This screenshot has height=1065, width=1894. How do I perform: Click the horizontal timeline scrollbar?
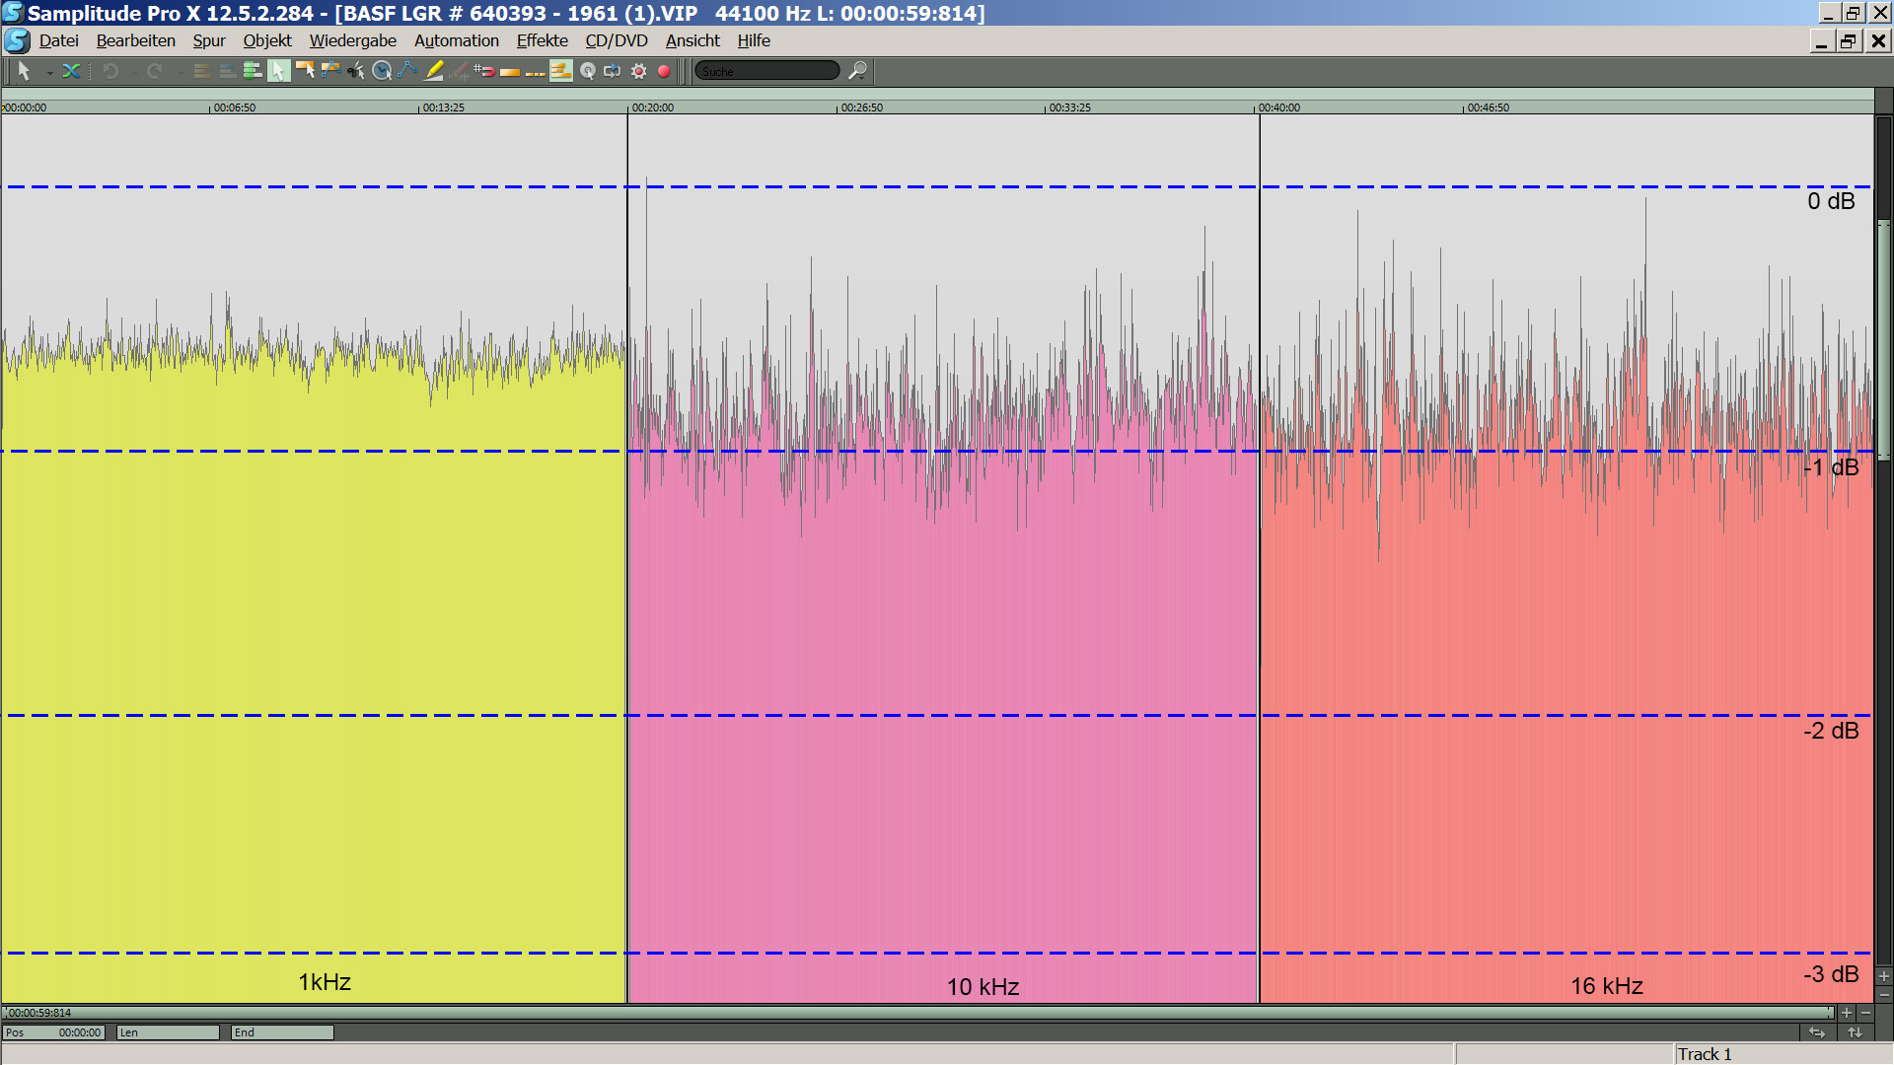click(917, 1013)
